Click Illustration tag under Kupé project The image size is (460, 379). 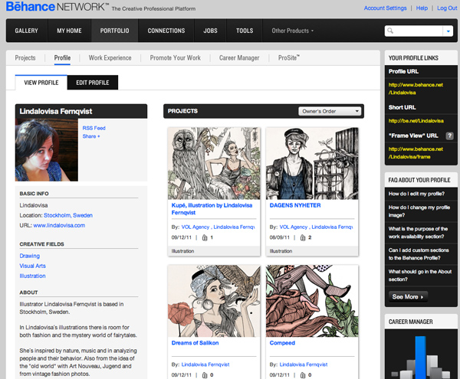(x=182, y=251)
